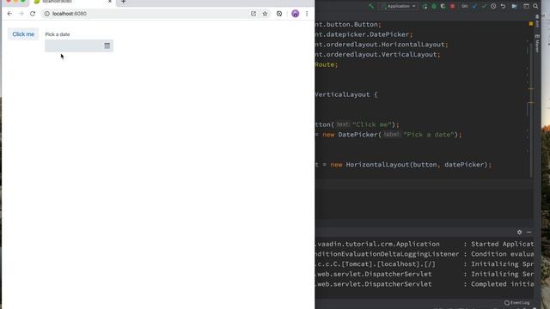Click the "Click me" string literal in code
Image resolution: width=550 pixels, height=309 pixels.
point(372,124)
